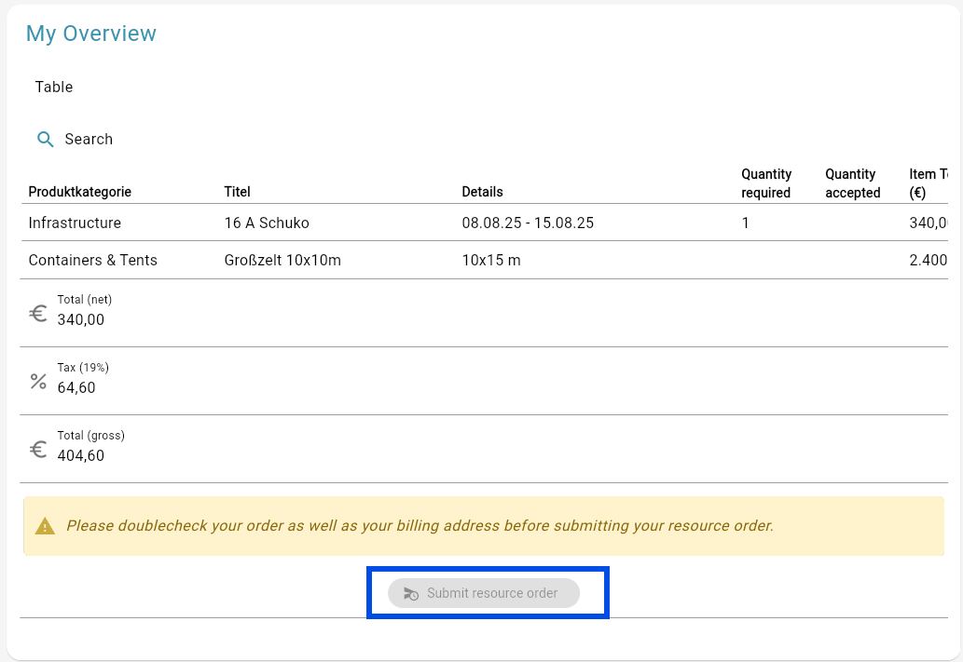Click the percent icon beside Tax (19%)

pos(38,382)
